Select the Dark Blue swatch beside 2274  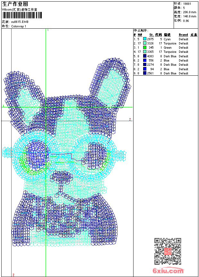[x=145, y=64]
